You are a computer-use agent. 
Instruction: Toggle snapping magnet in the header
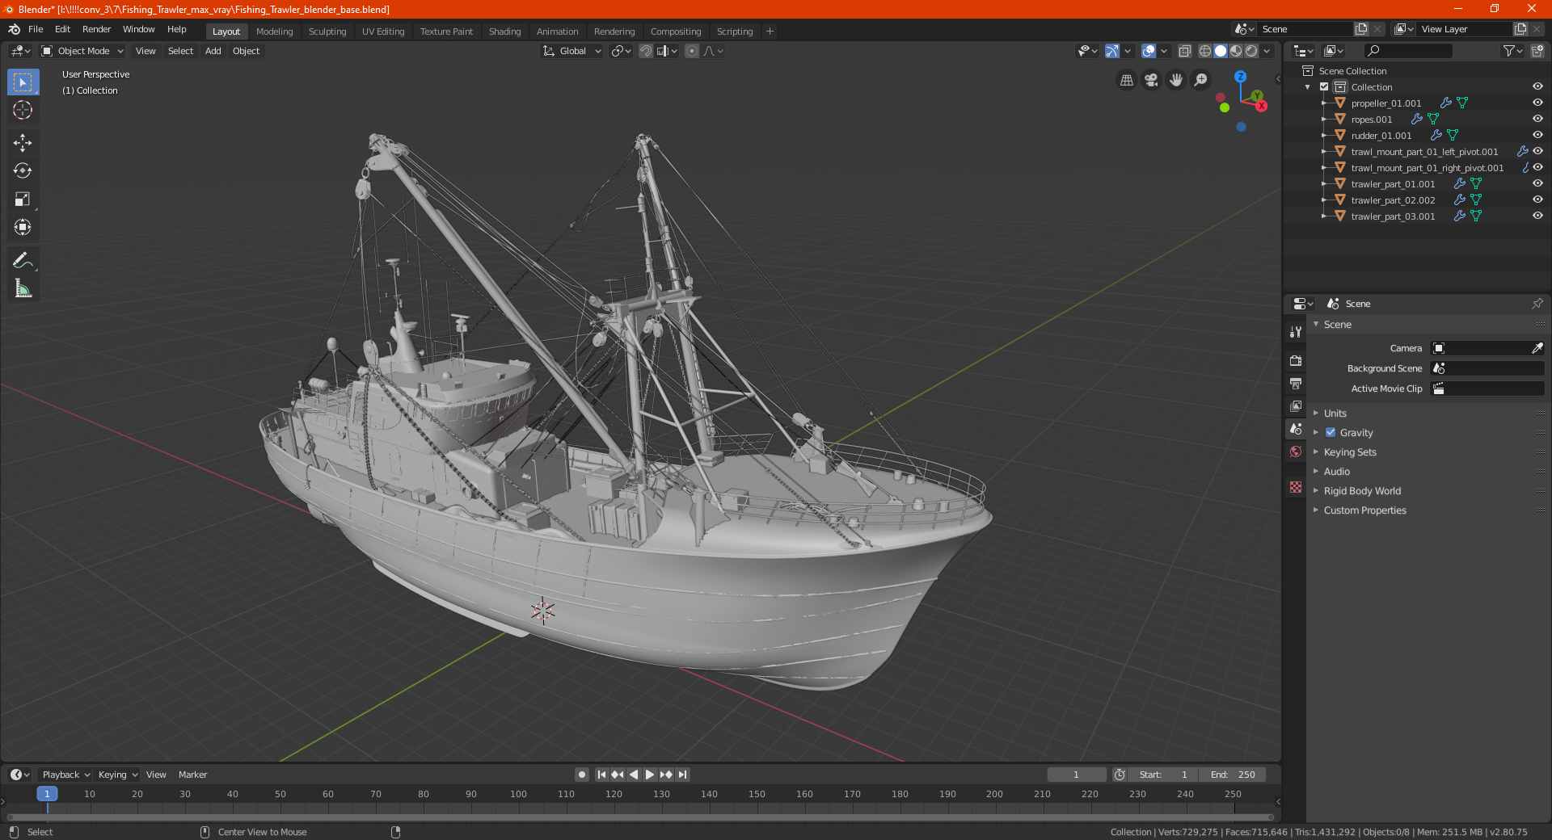(646, 51)
